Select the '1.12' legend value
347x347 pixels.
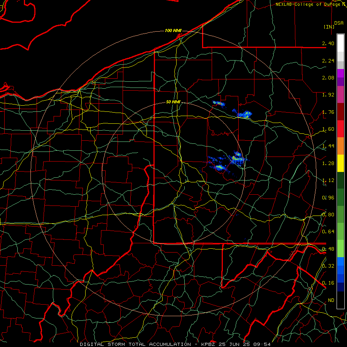[328, 180]
